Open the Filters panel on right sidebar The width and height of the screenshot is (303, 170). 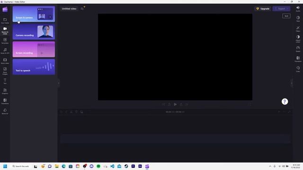point(298,29)
